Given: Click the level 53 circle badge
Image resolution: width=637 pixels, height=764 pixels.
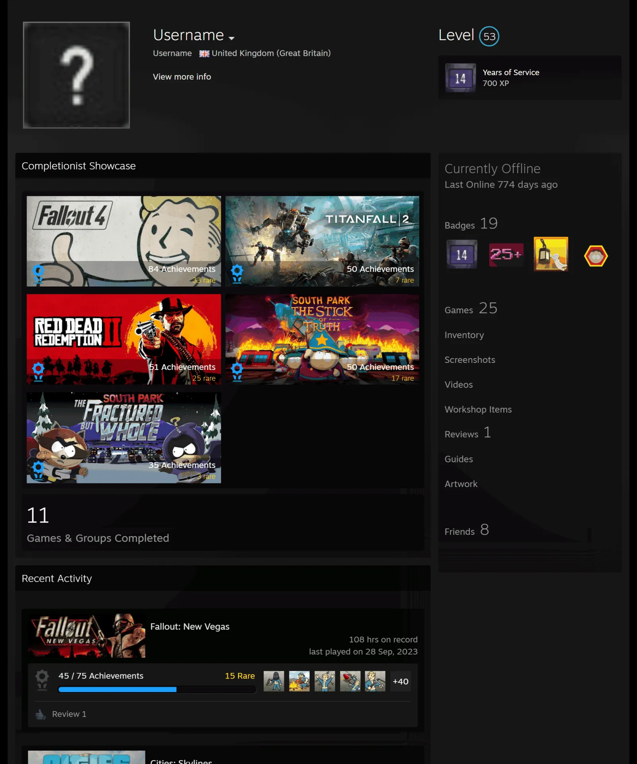Looking at the screenshot, I should pos(489,36).
